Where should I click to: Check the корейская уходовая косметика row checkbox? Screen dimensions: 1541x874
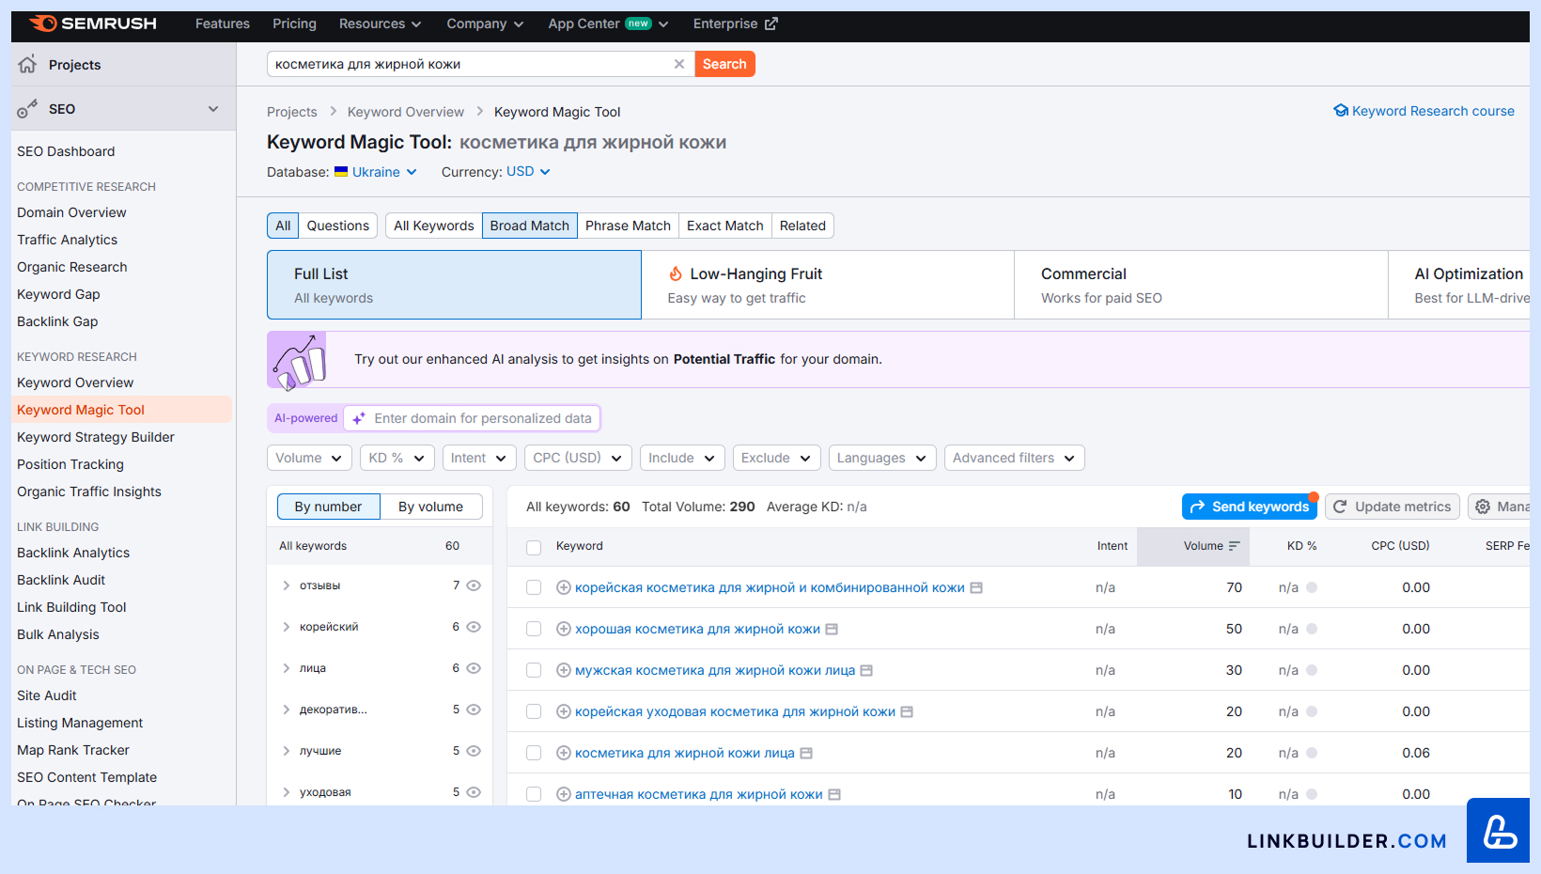pos(534,711)
